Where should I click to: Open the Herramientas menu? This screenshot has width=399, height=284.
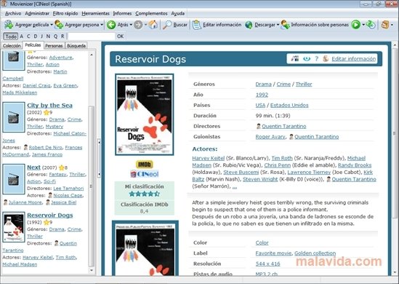95,14
